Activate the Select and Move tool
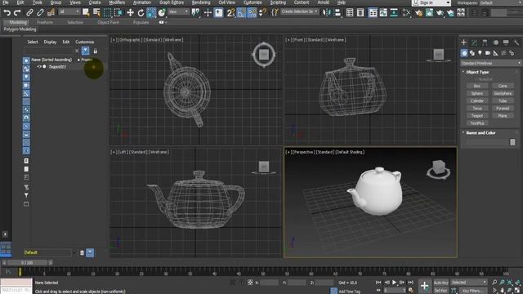523x294 pixels. pyautogui.click(x=130, y=13)
